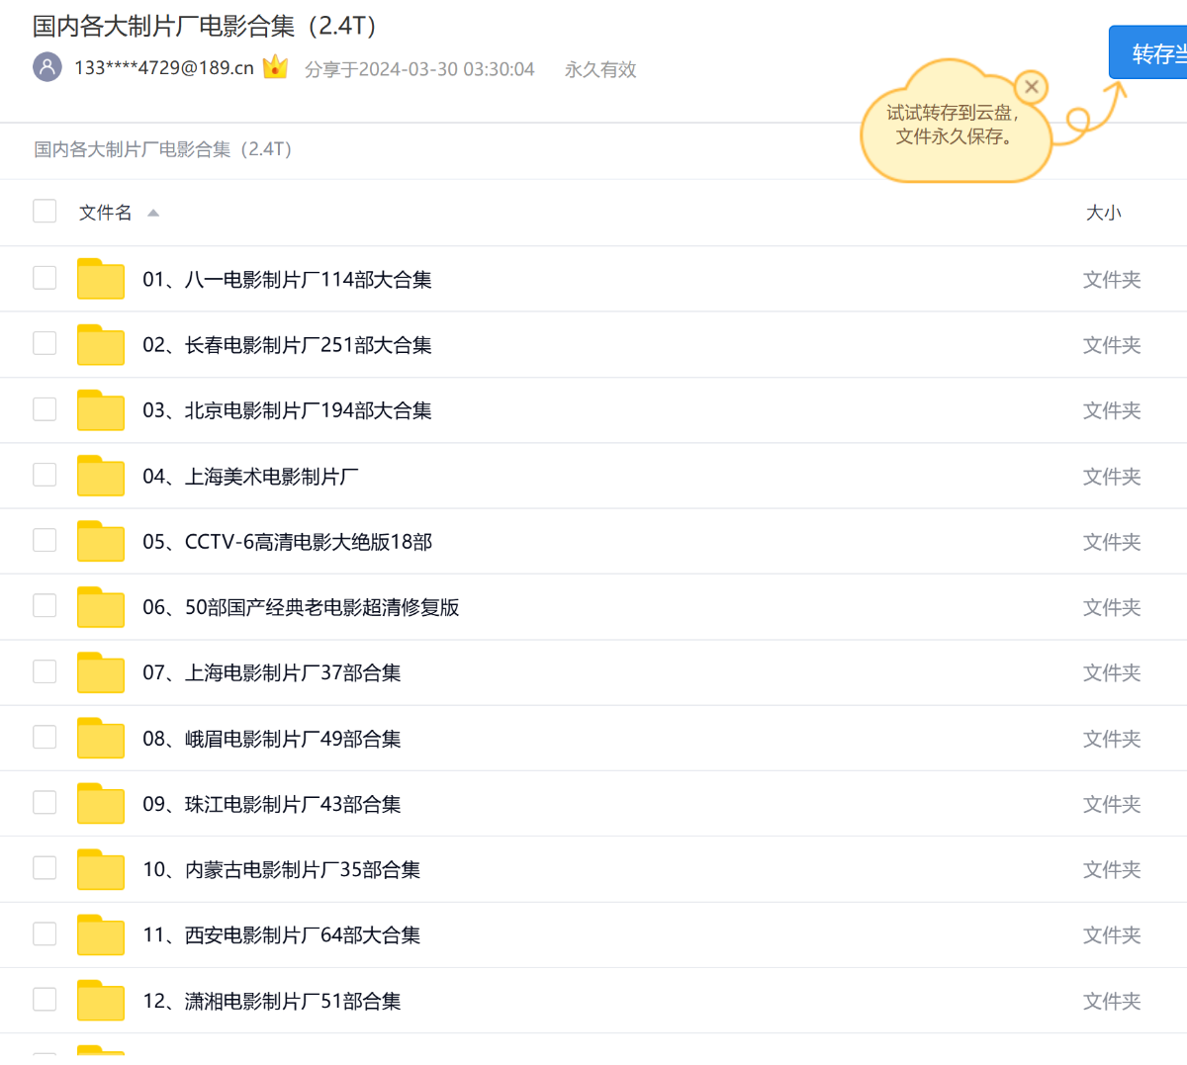
Task: Click folder icon for 峨眉电影制片厂49部合集
Action: pyautogui.click(x=101, y=739)
